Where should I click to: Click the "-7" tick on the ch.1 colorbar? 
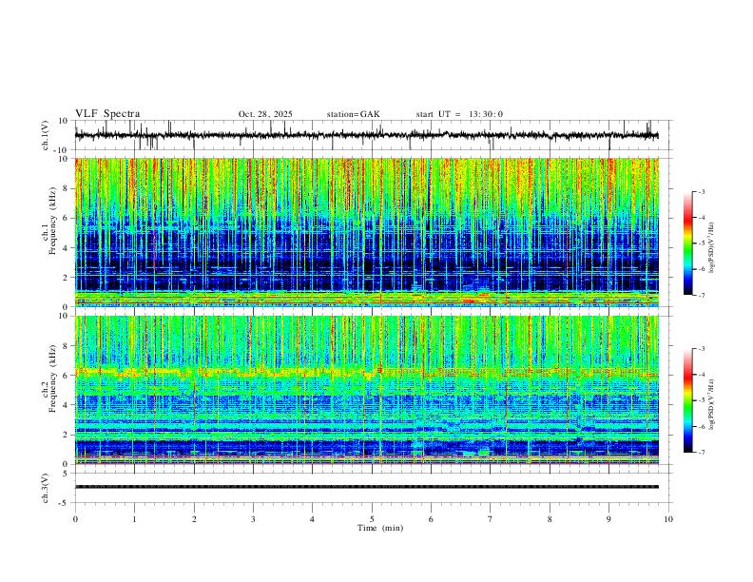(701, 295)
